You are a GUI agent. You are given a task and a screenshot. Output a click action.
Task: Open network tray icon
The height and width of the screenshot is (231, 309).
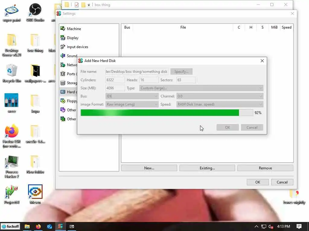tap(264, 227)
